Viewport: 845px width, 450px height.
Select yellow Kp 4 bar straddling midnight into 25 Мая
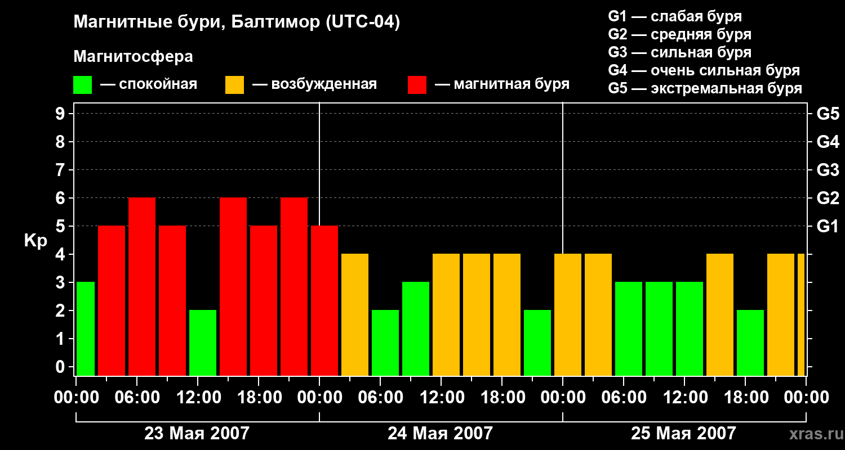(x=568, y=314)
